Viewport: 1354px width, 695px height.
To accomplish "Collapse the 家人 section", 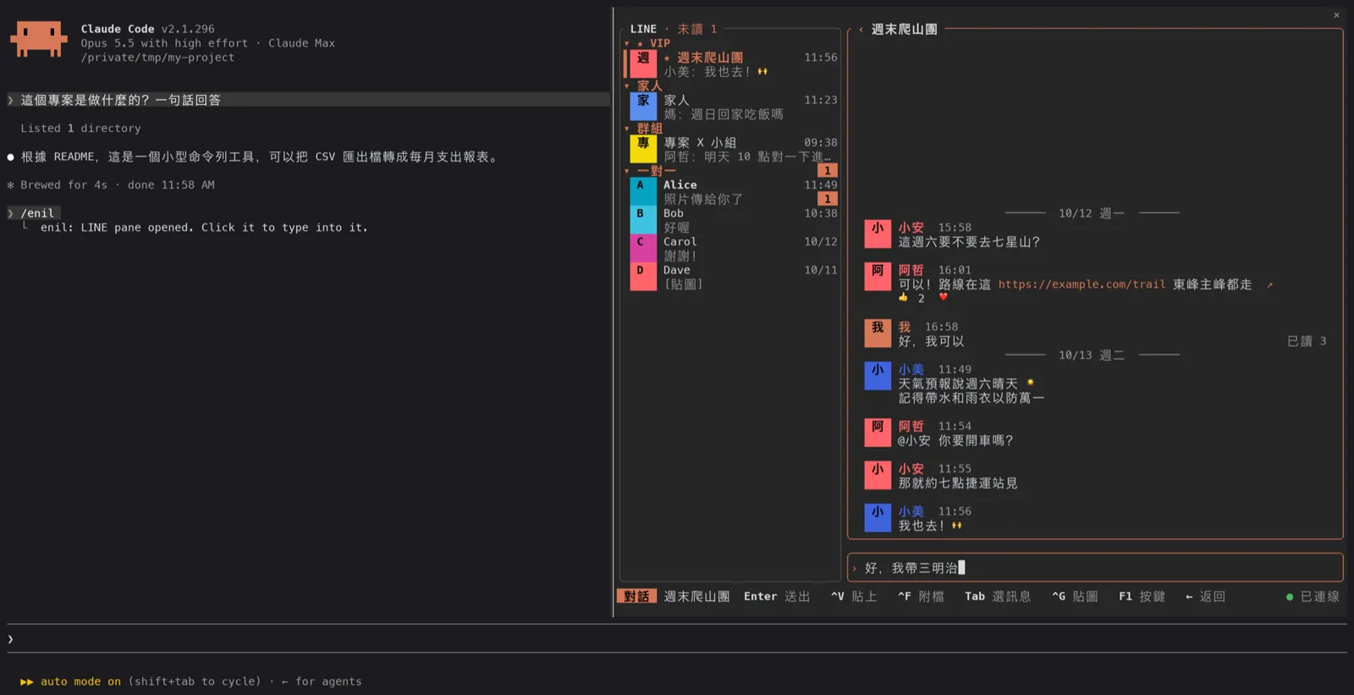I will [x=627, y=85].
